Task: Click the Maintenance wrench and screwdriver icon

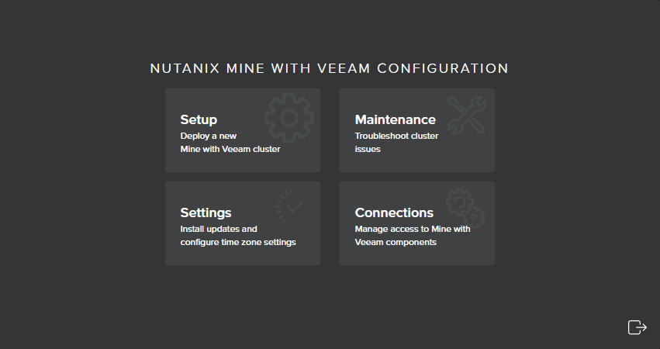Action: coord(467,116)
